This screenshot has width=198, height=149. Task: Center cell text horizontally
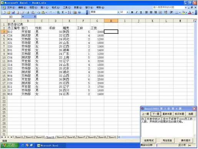151,12
